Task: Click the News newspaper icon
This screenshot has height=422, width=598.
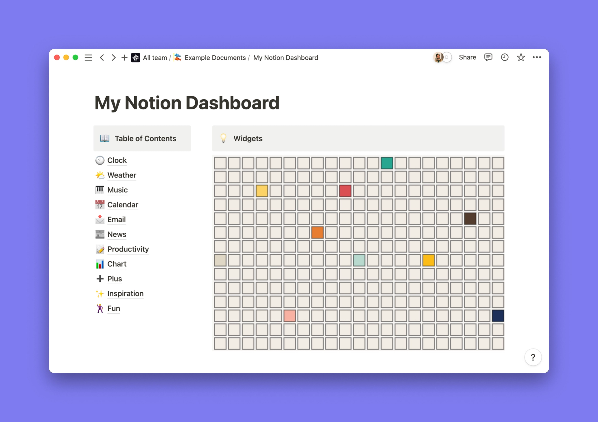Action: click(x=100, y=234)
